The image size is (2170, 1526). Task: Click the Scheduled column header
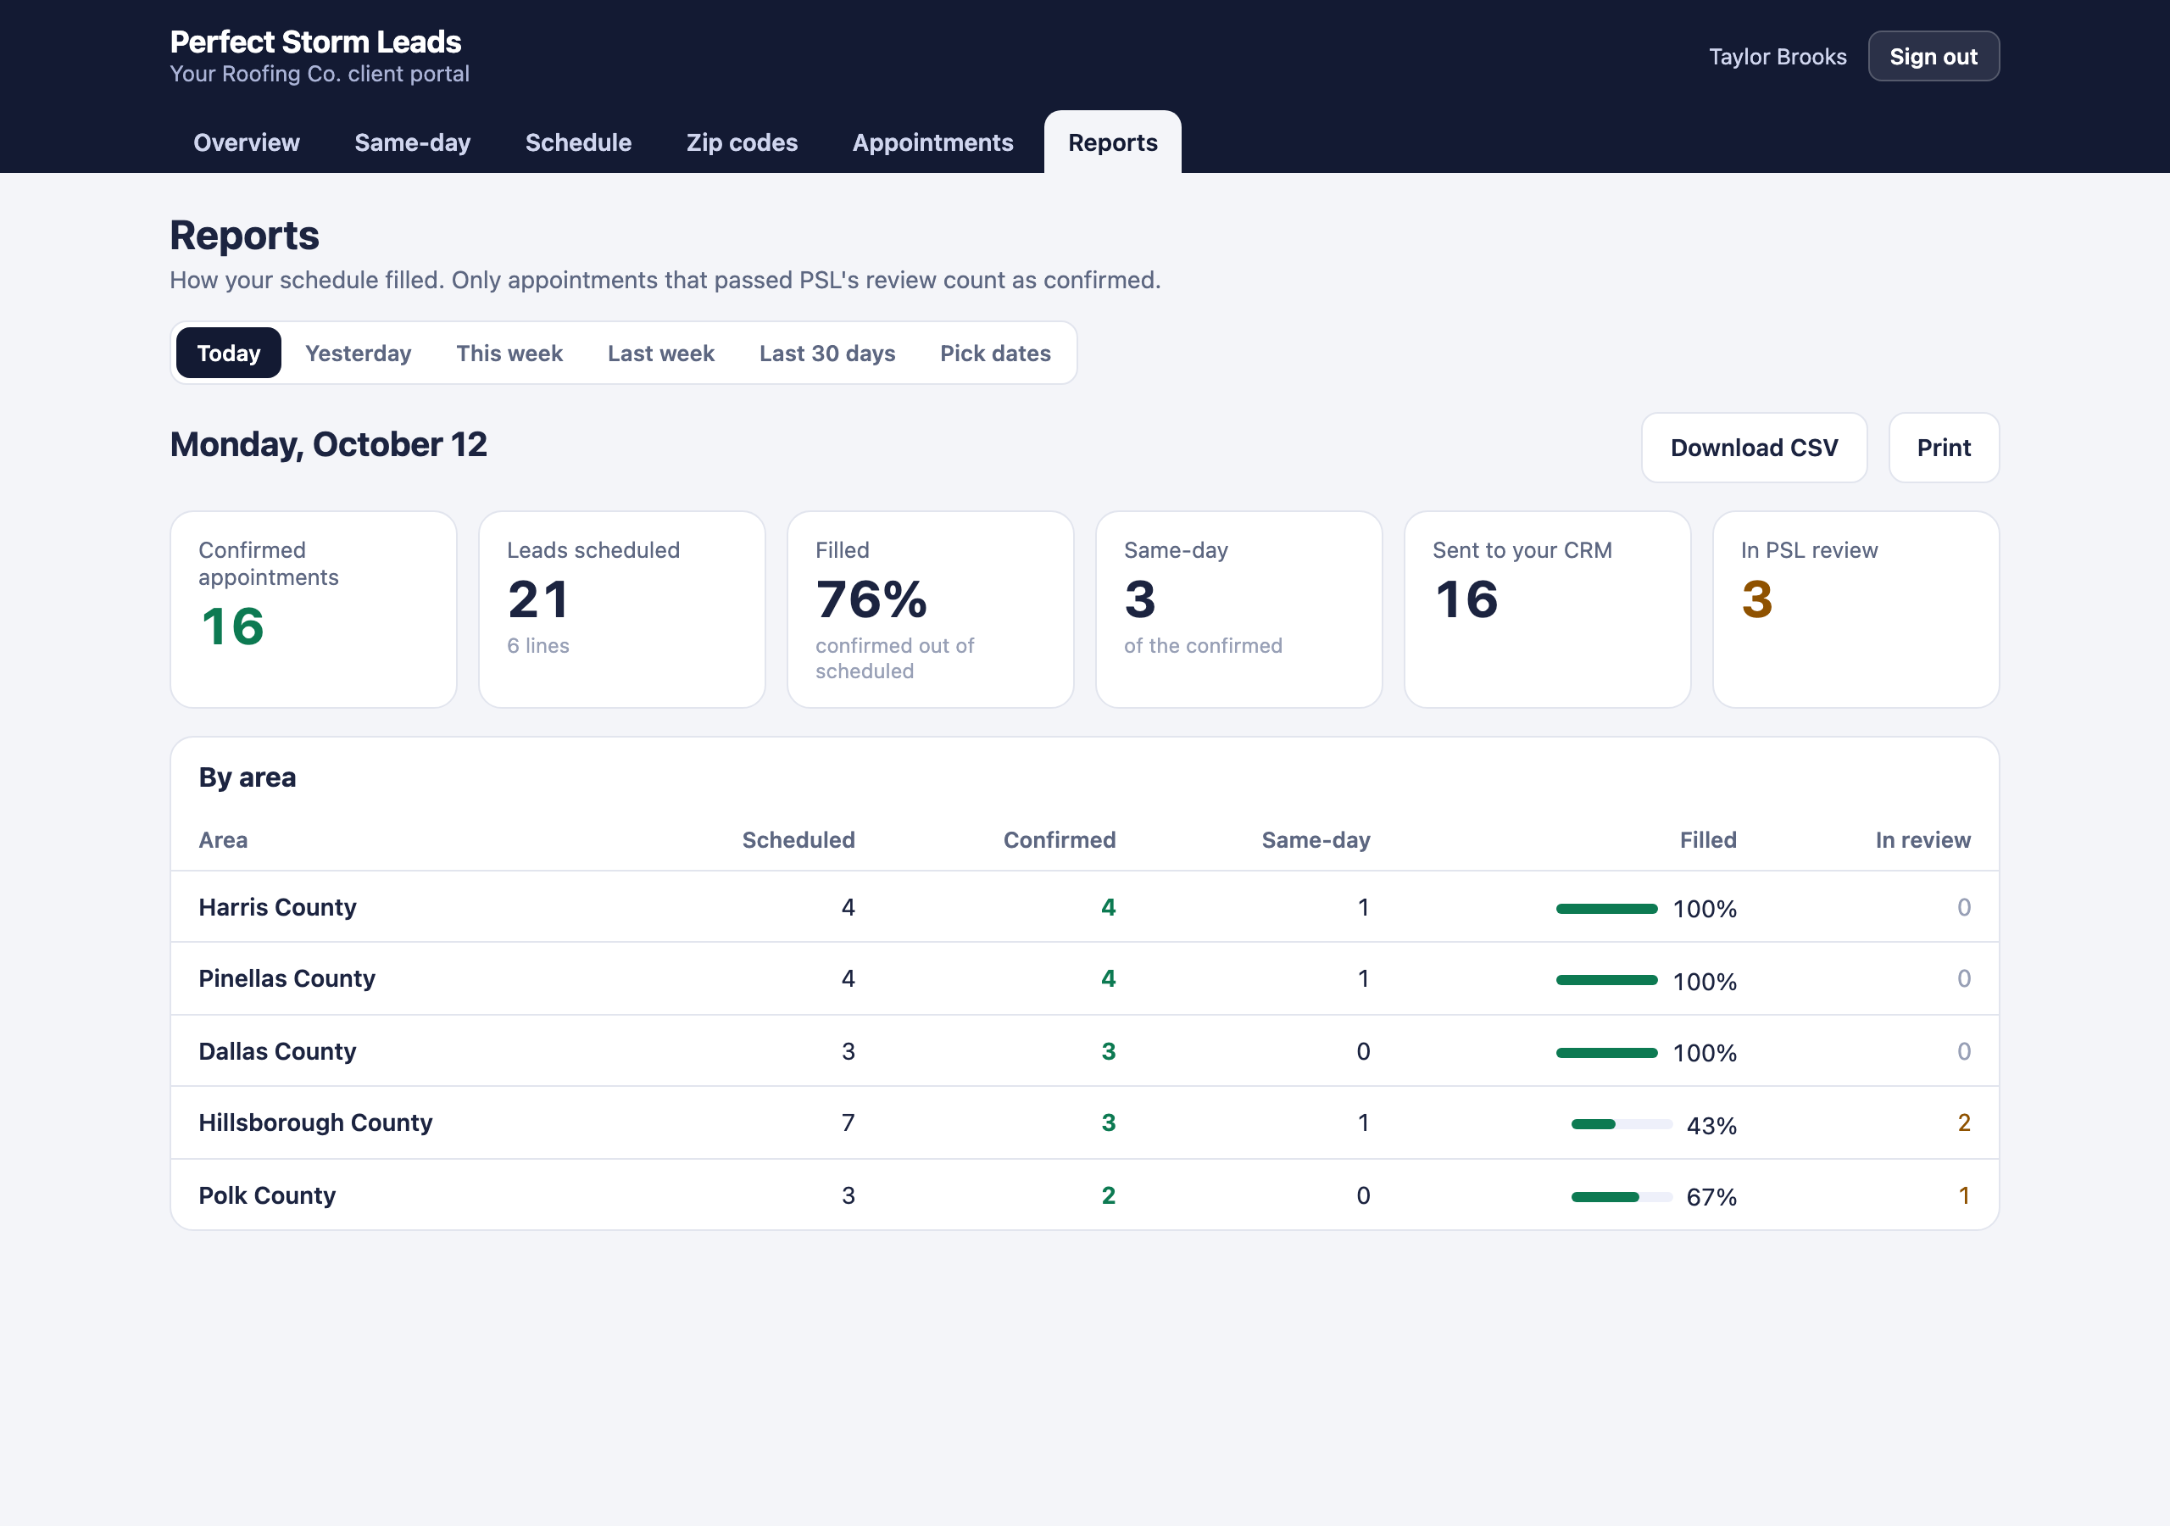pos(798,840)
